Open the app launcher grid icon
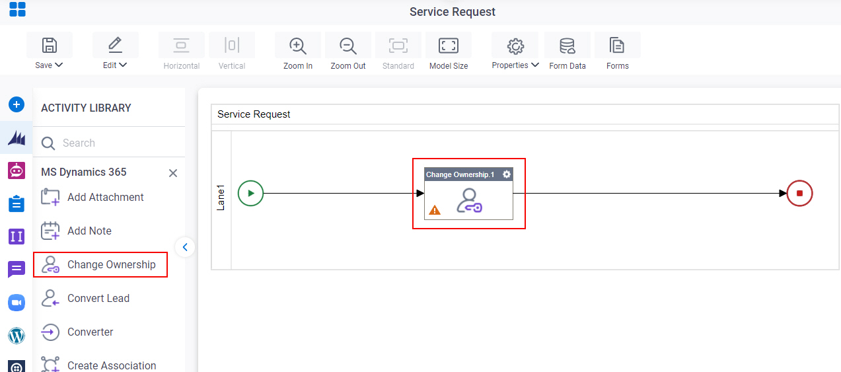The width and height of the screenshot is (841, 372). pos(17,9)
